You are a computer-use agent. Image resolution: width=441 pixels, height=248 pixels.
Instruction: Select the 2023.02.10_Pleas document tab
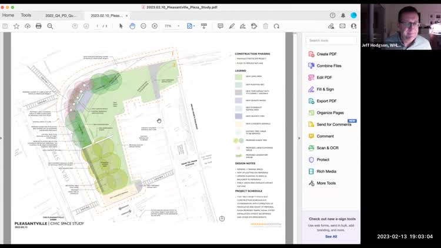coord(106,16)
